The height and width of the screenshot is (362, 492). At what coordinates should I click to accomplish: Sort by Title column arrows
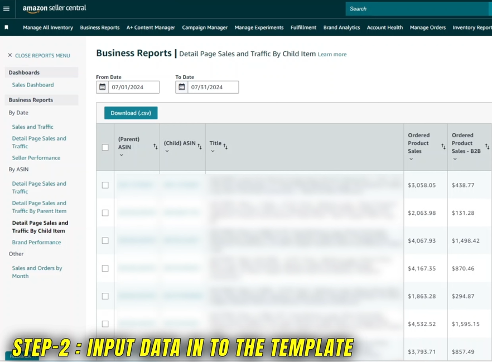[225, 147]
